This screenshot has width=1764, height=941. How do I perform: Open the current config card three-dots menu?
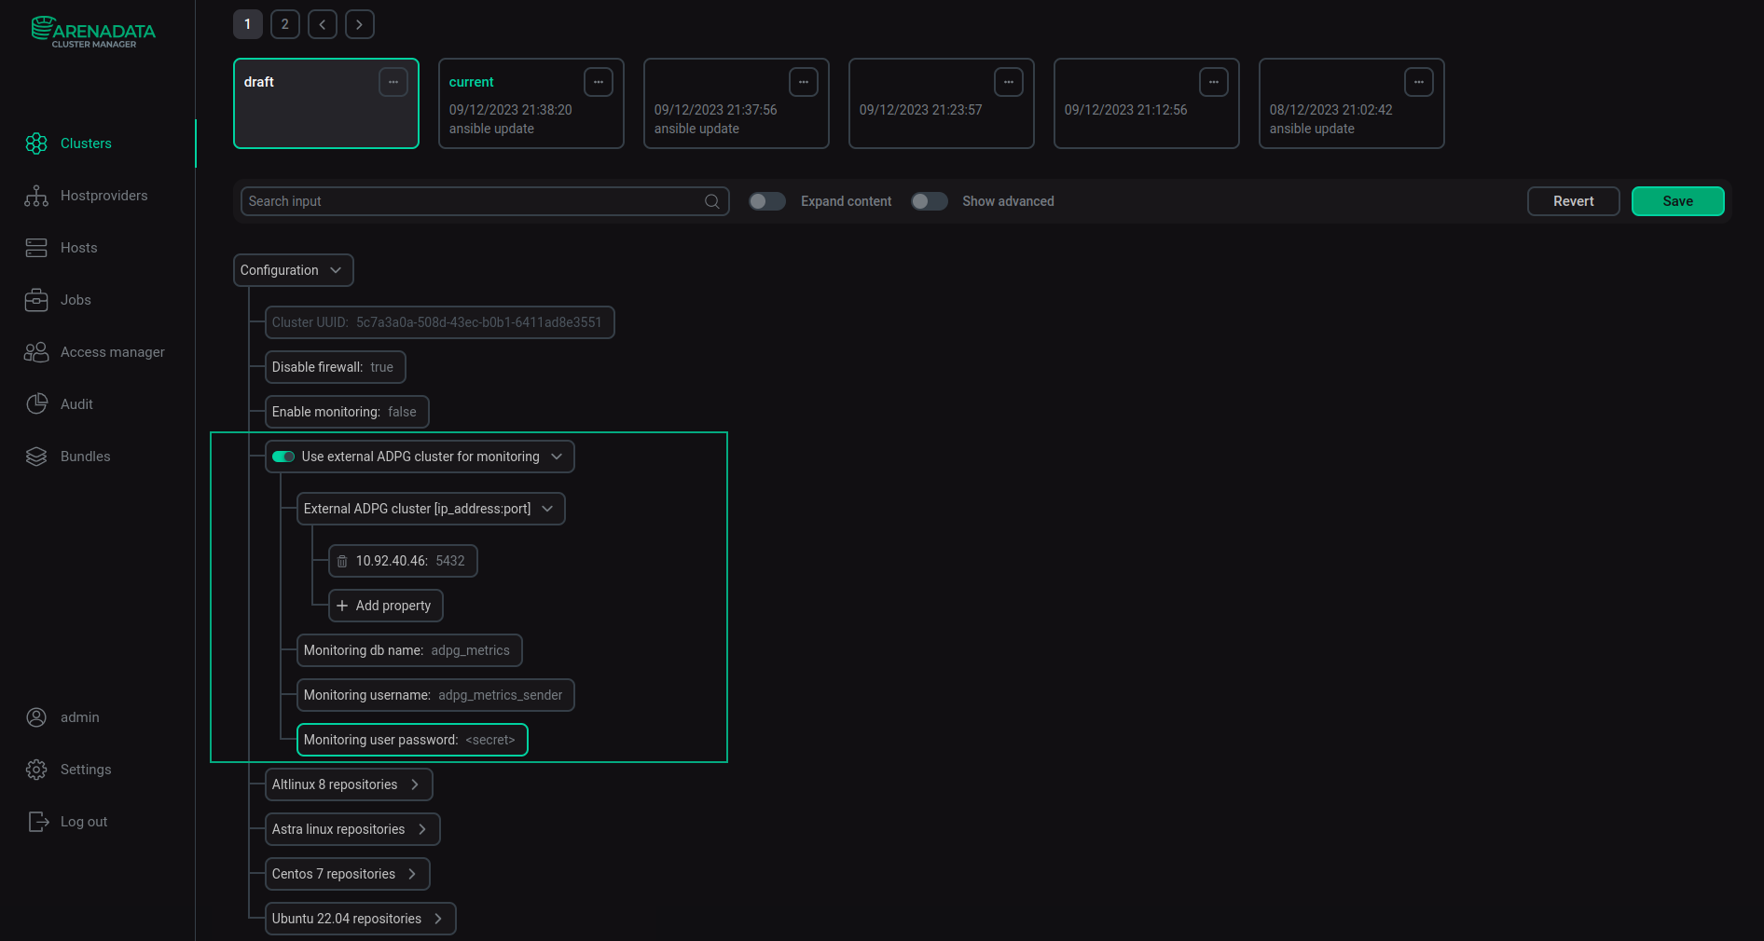pyautogui.click(x=599, y=82)
